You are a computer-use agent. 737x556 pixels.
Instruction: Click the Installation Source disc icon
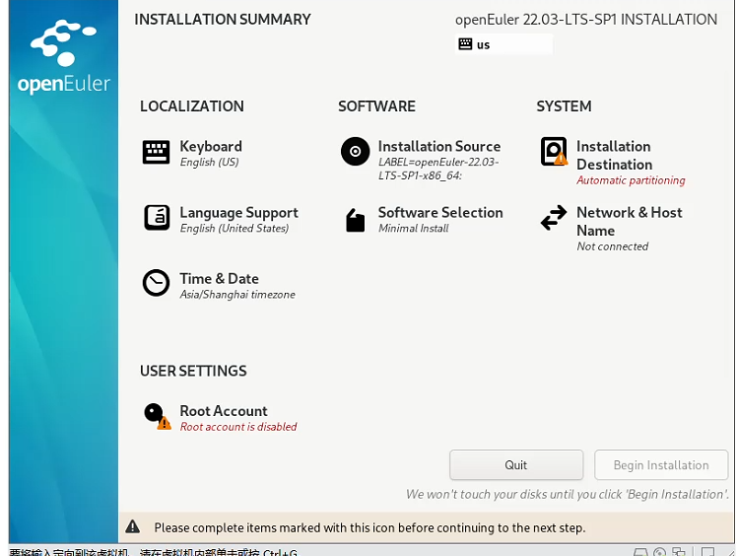pos(356,152)
